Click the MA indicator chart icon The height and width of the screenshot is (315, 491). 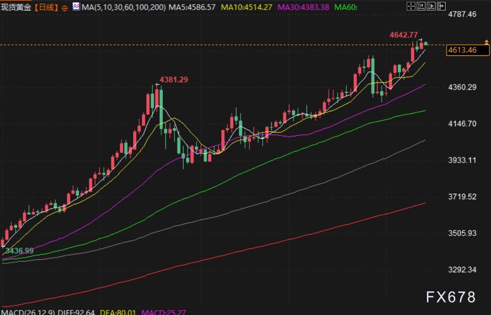pyautogui.click(x=76, y=7)
